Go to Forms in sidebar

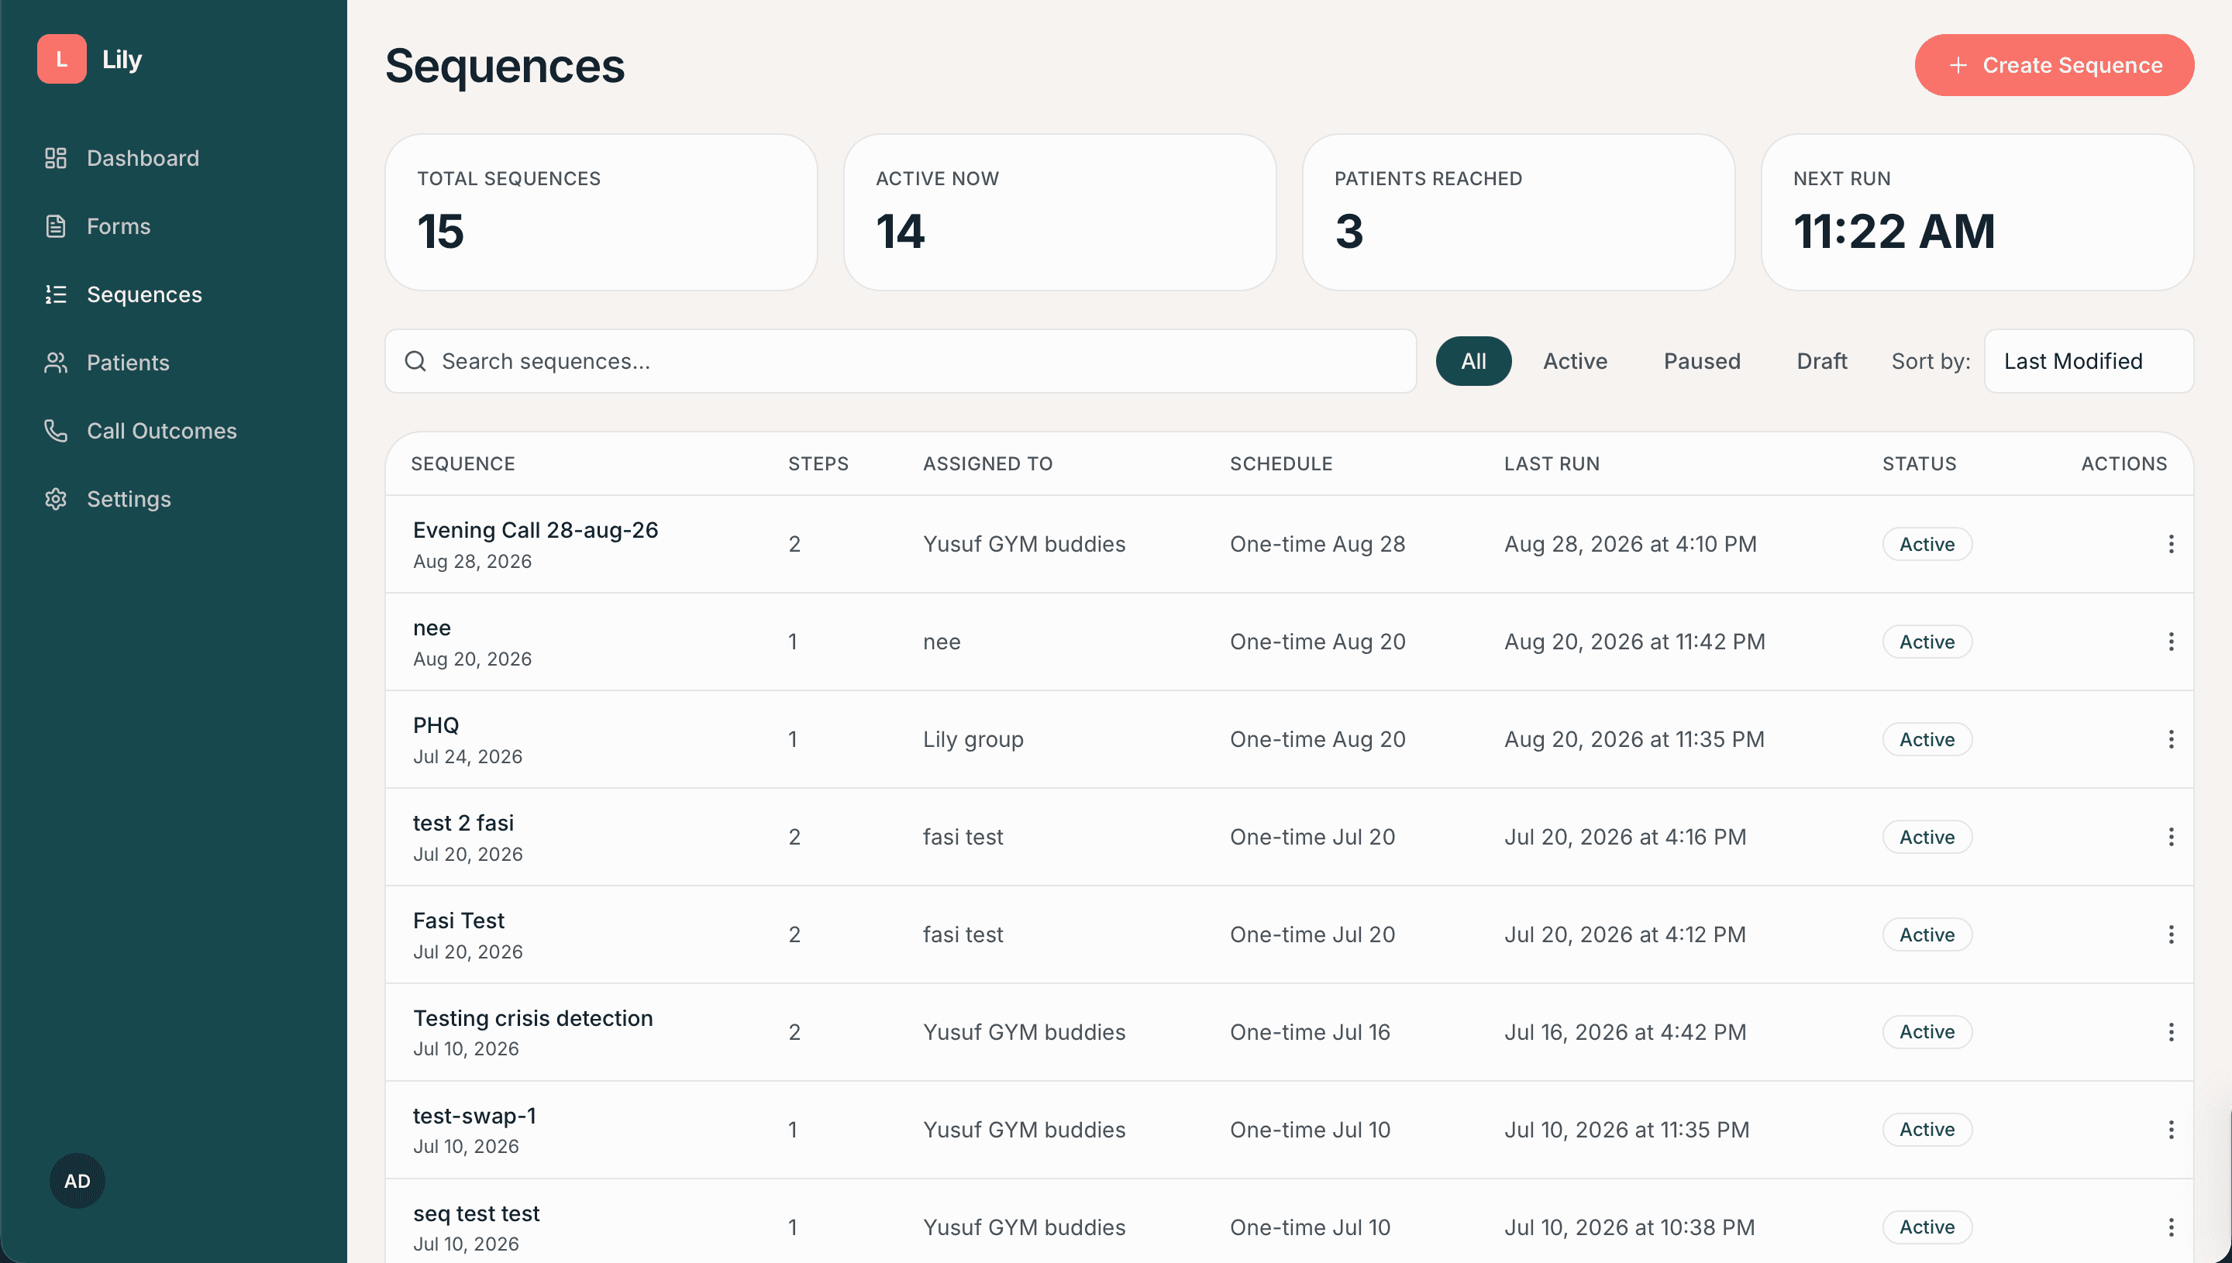click(97, 226)
